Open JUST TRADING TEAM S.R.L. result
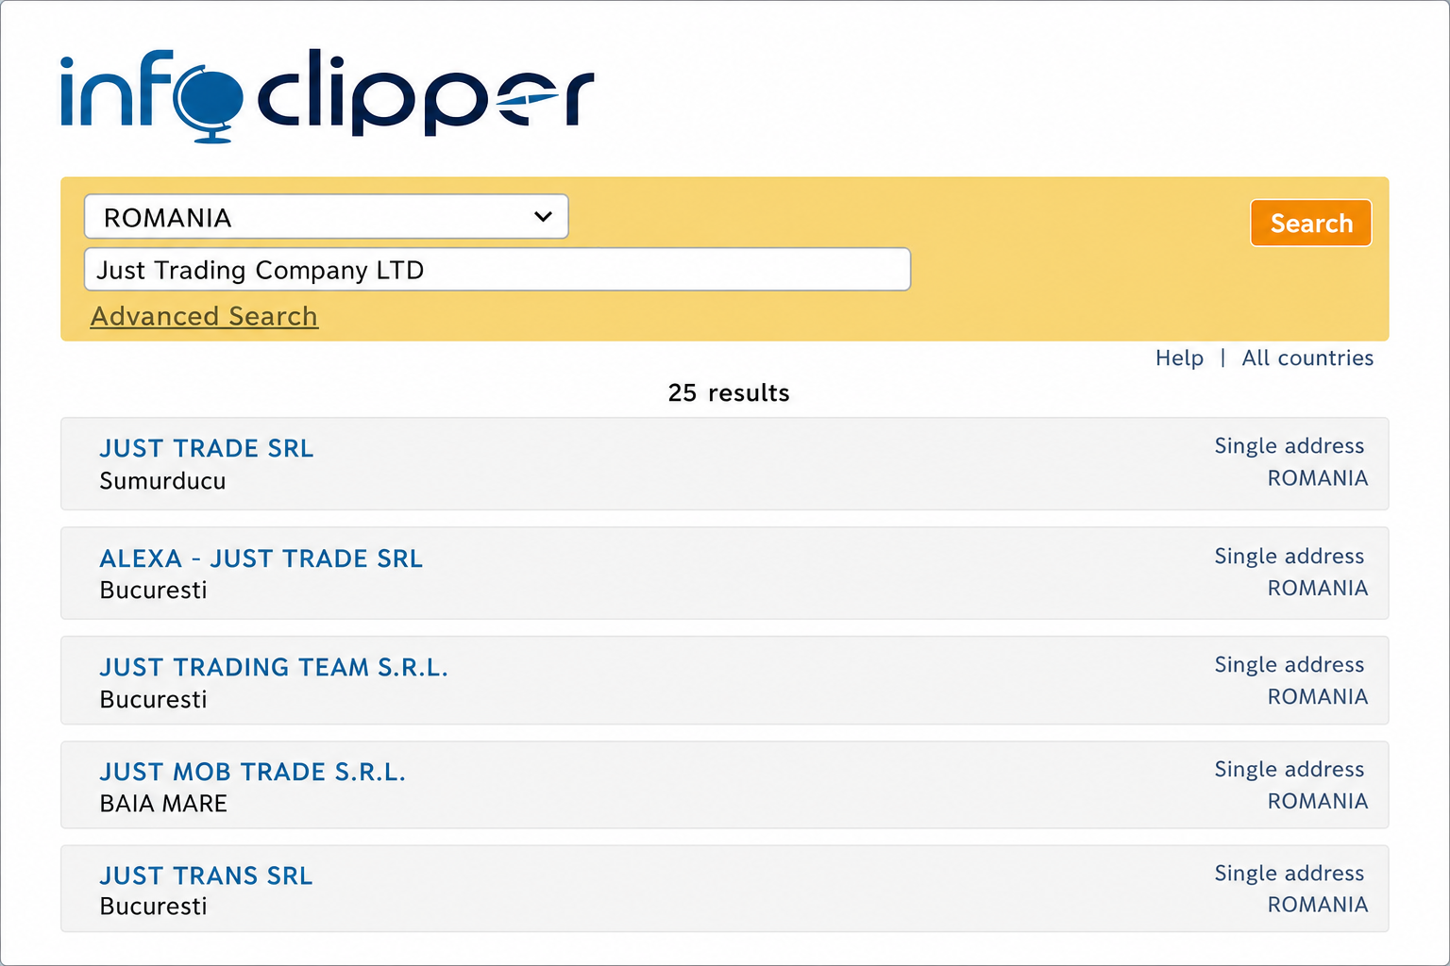This screenshot has height=966, width=1450. 274,667
